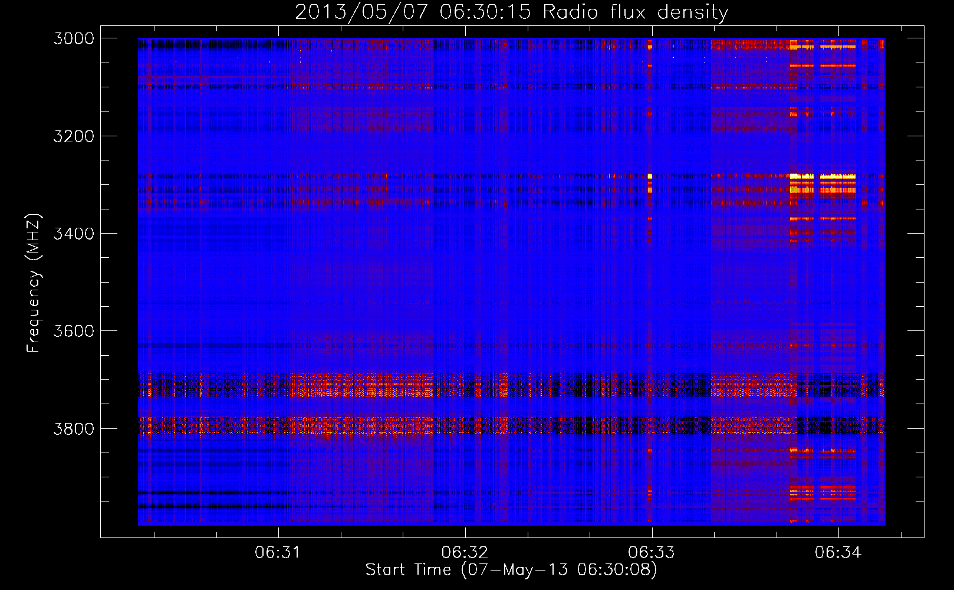Click the 06:34 time tick label
The height and width of the screenshot is (590, 954).
coord(838,553)
